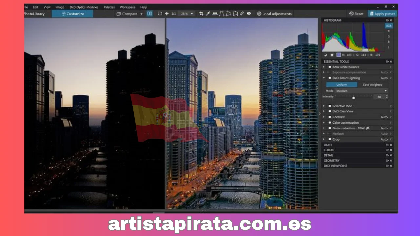Screen dimensions: 420x236
Task: Toggle the Crop correction checkbox
Action: coord(330,139)
